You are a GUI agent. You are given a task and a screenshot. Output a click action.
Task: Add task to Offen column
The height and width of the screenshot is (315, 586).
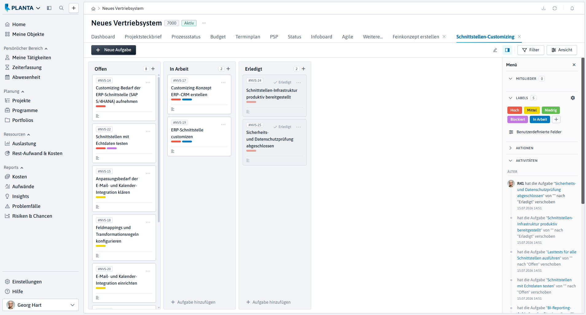pyautogui.click(x=153, y=69)
